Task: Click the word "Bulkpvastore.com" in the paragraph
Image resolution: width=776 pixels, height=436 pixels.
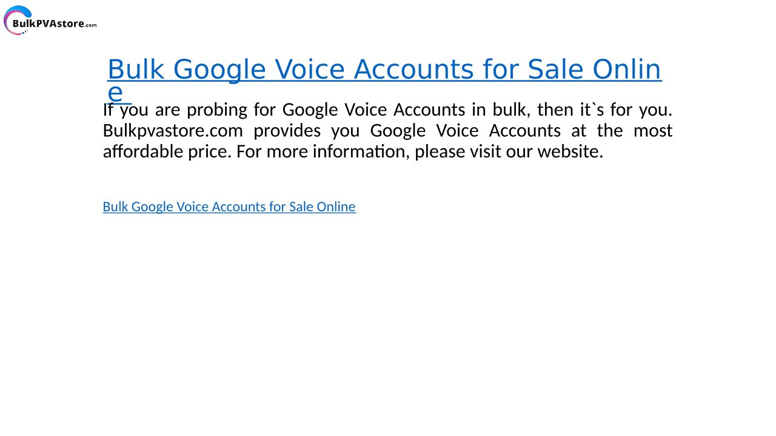Action: [x=173, y=131]
